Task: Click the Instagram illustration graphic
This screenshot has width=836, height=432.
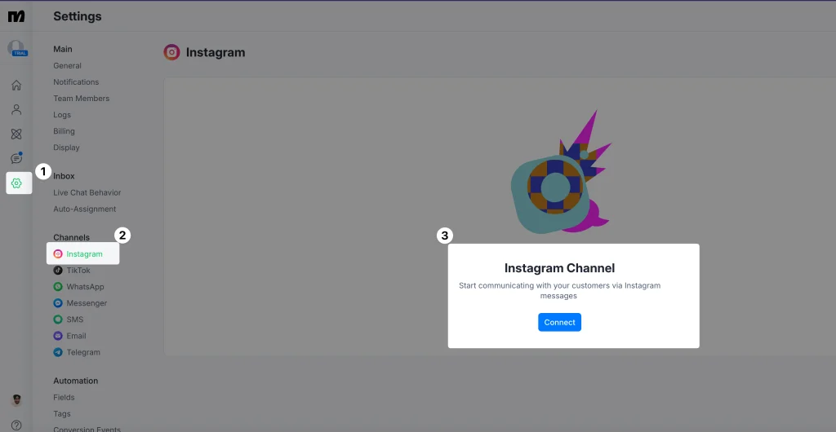Action: click(x=560, y=172)
